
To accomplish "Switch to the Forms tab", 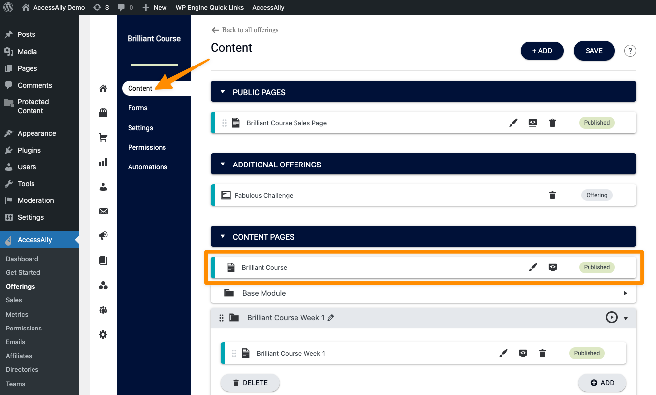I will tap(138, 108).
